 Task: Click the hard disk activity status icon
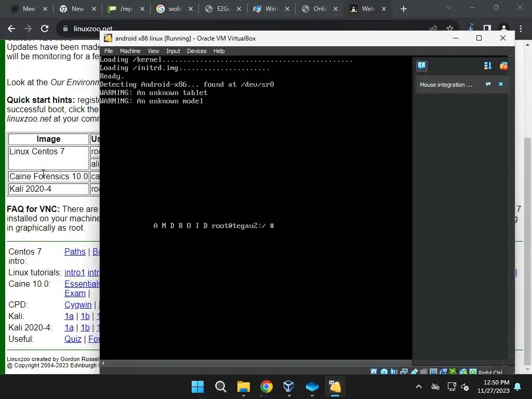(374, 372)
